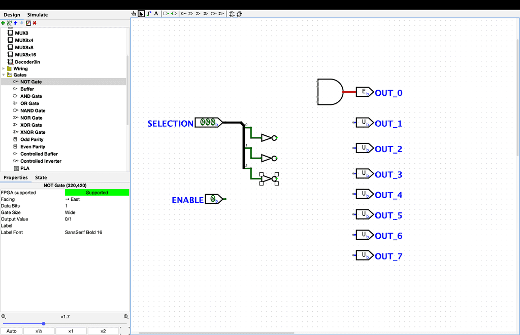Click the zoom in magnifier icon
520x335 pixels.
[126, 316]
